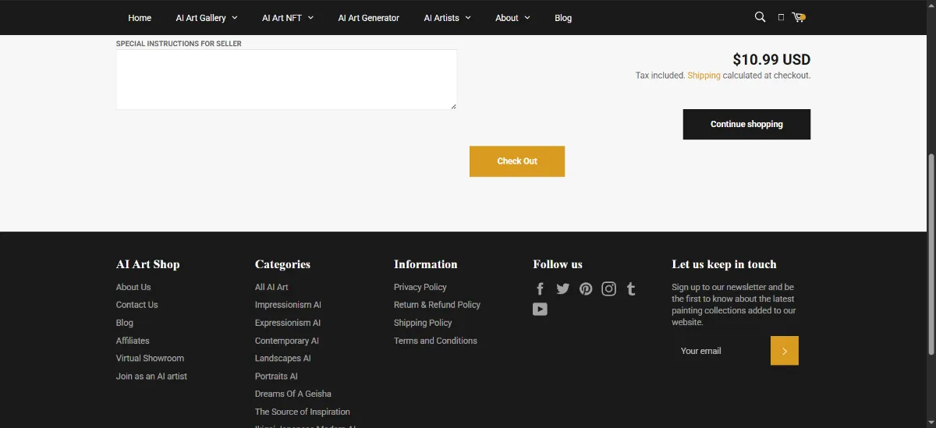
Task: Click the Check Out button
Action: pos(517,161)
